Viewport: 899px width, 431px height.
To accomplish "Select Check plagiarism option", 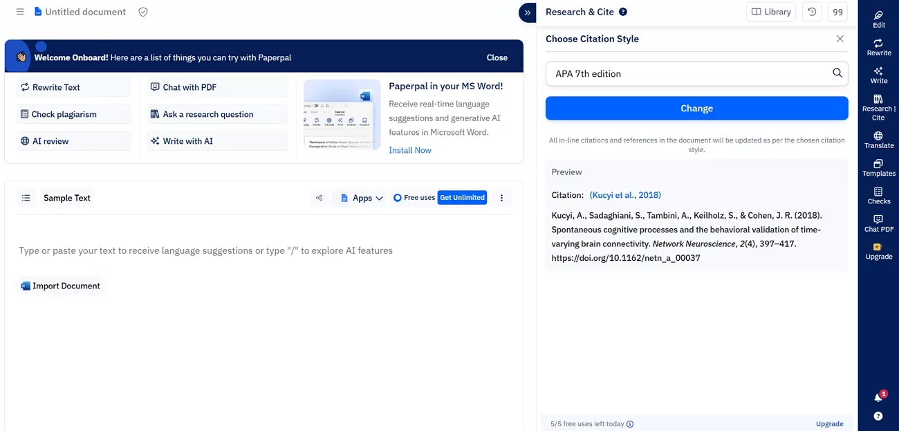I will click(x=74, y=114).
